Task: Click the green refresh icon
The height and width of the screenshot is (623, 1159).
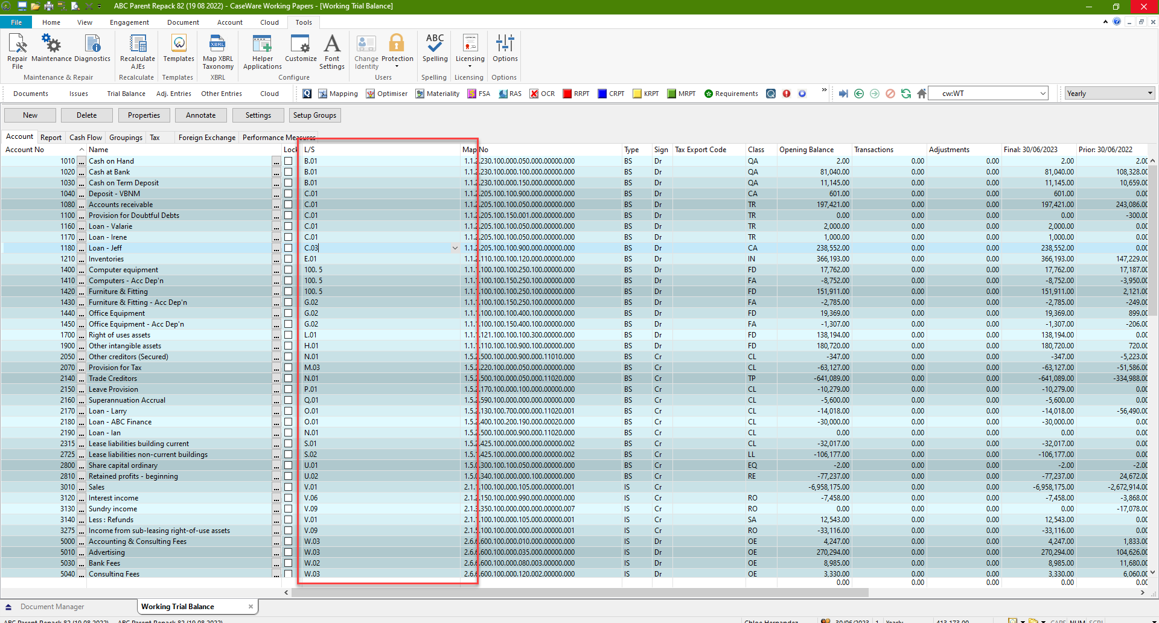Action: (906, 94)
